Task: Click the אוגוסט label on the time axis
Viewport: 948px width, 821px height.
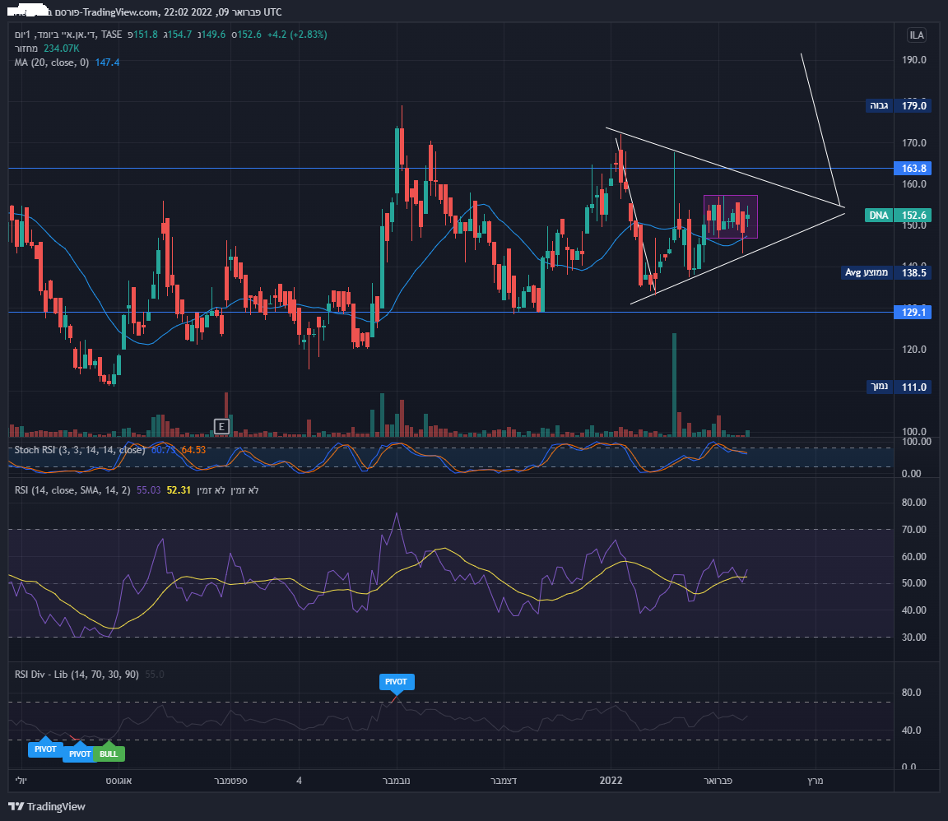Action: (119, 781)
